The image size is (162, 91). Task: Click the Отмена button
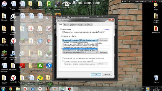point(107,75)
